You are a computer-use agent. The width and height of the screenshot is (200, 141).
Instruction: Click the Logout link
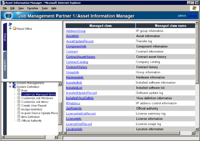[192, 16]
